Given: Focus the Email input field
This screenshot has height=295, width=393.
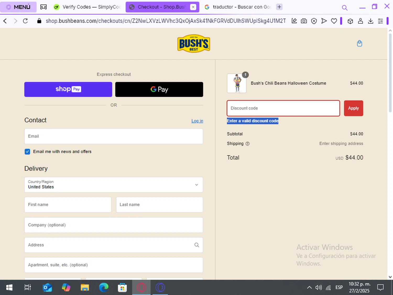Looking at the screenshot, I should point(114,136).
